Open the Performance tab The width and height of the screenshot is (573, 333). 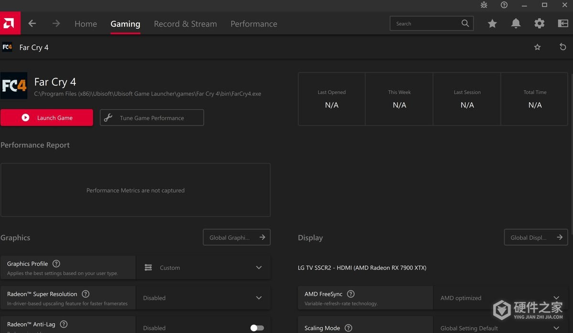[x=254, y=24]
